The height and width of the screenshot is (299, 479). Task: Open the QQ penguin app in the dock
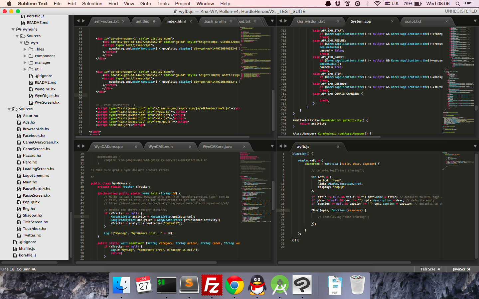[257, 285]
